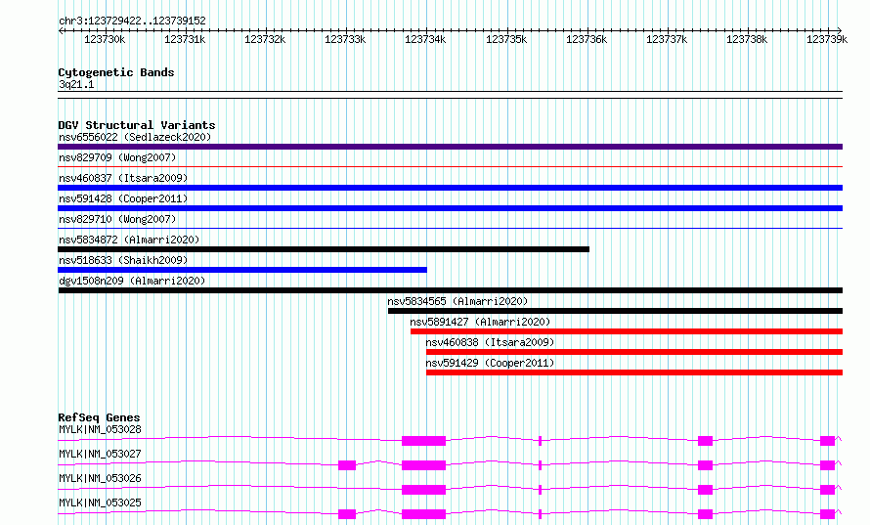Select the blue nsv460837 variant bar
870x525 pixels.
click(x=450, y=188)
